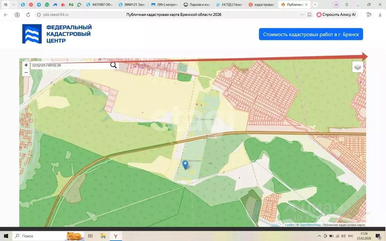Bookmark this page in the address bar
386x241 pixels.
[309, 15]
